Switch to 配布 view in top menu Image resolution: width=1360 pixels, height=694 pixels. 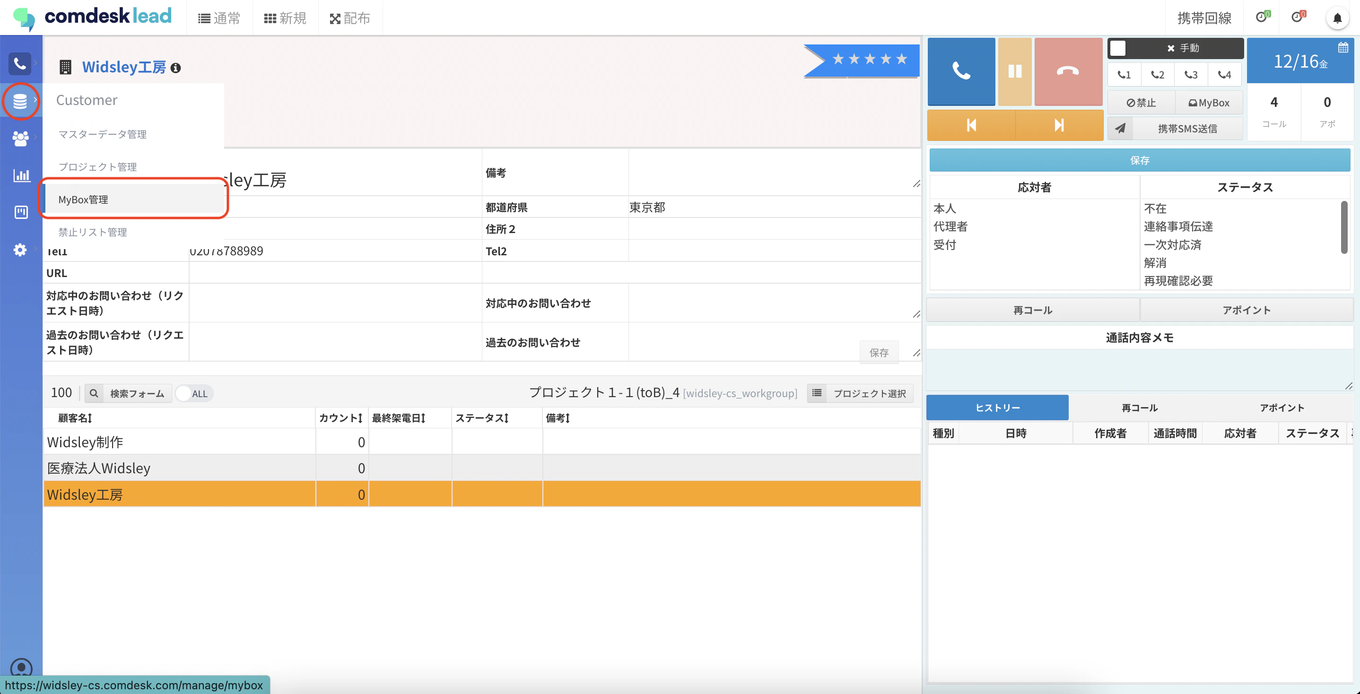(350, 18)
